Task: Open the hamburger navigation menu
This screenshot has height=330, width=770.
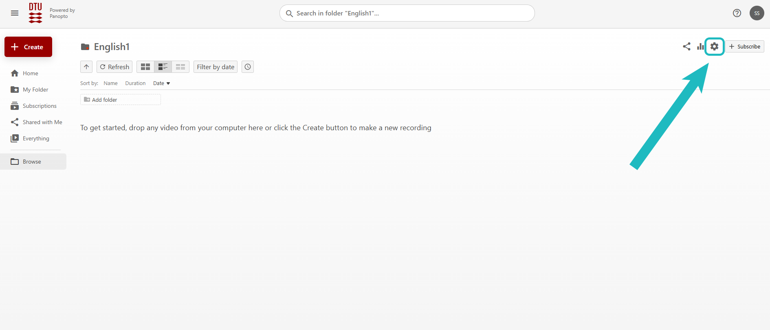Action: [x=15, y=13]
